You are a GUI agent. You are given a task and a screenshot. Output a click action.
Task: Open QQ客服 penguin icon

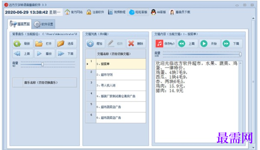153,12
